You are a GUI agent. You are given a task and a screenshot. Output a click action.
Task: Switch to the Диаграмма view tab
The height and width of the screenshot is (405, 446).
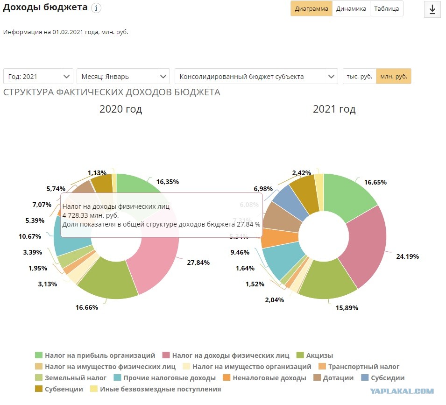[x=311, y=8]
